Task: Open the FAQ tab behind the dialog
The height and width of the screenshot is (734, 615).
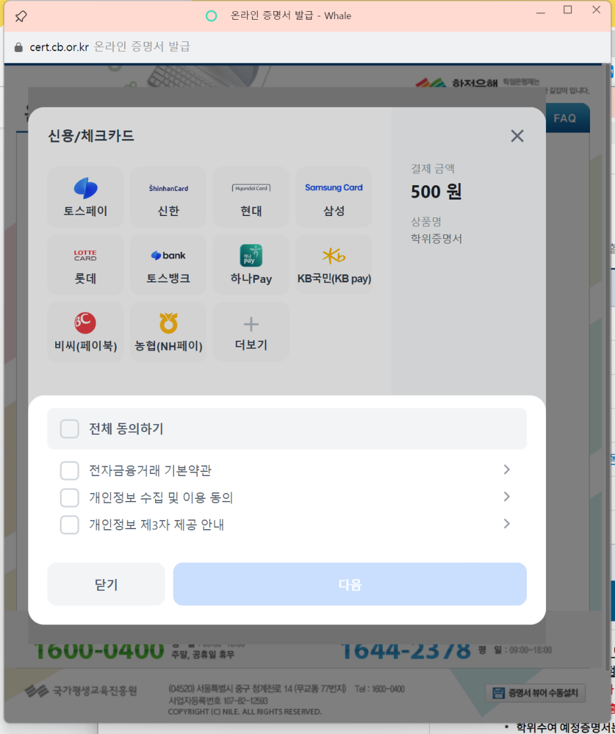Action: (x=566, y=118)
